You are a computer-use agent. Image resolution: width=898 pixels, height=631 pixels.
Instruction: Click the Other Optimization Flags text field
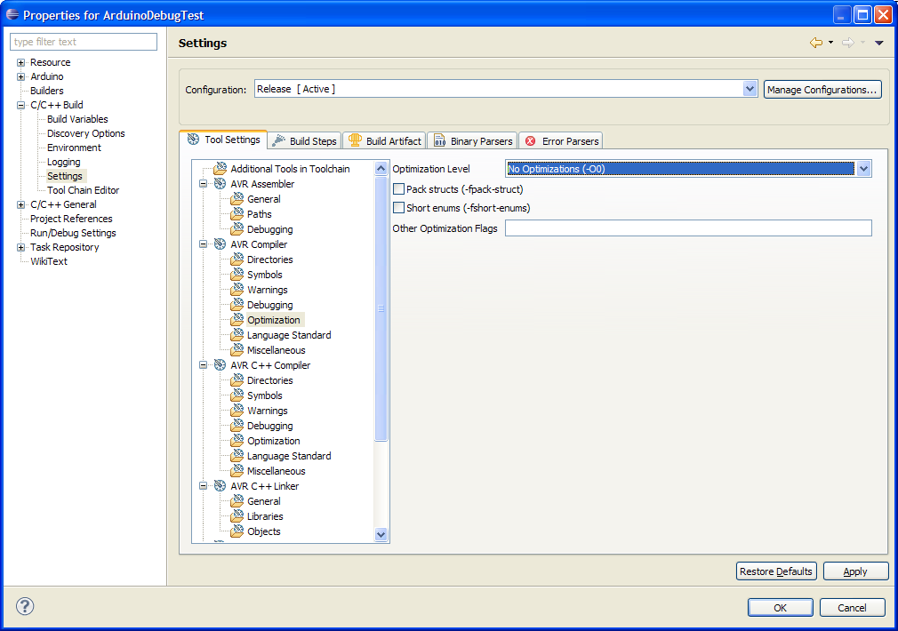click(x=687, y=228)
